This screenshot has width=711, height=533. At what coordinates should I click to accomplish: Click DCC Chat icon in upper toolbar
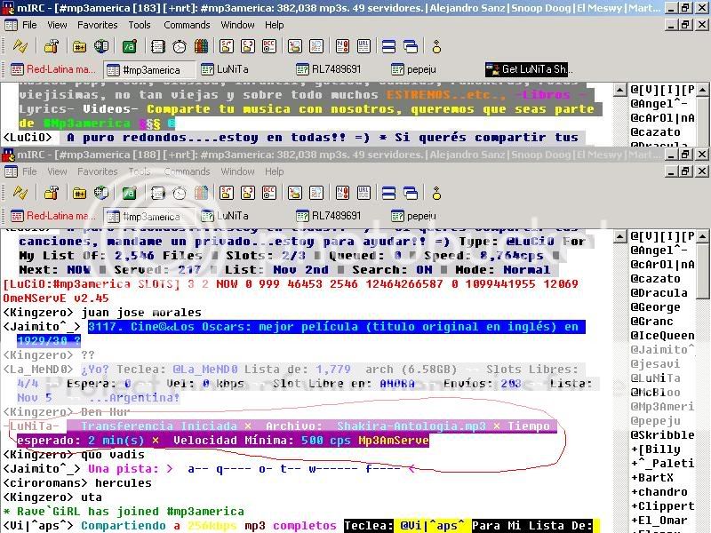tap(248, 46)
